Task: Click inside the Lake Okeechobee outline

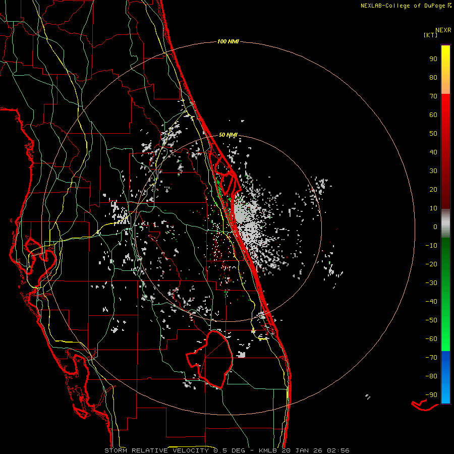Action: click(x=217, y=359)
